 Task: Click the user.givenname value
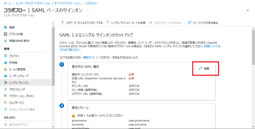139,120
